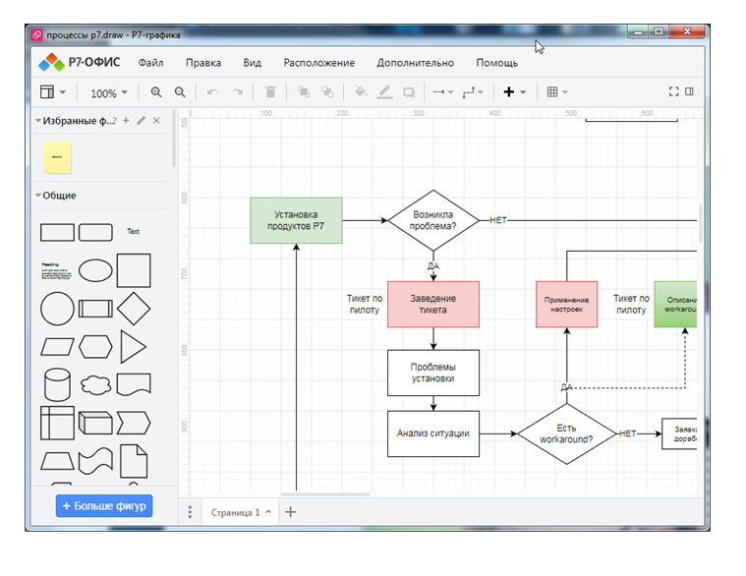Select the Есть workaround? diamond
The width and height of the screenshot is (746, 576).
coord(566,433)
